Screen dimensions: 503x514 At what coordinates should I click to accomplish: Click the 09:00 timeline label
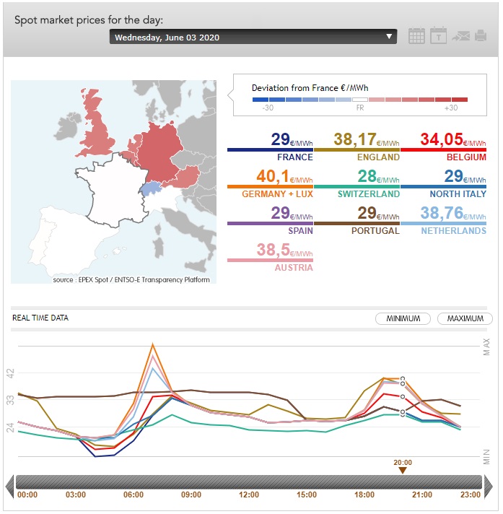click(x=191, y=495)
